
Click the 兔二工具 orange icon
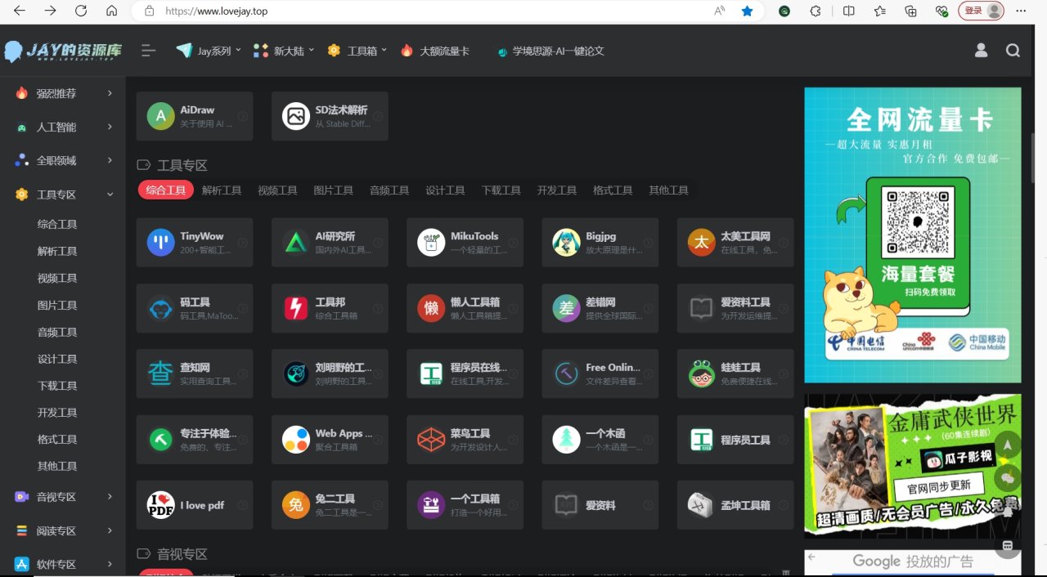pyautogui.click(x=295, y=505)
